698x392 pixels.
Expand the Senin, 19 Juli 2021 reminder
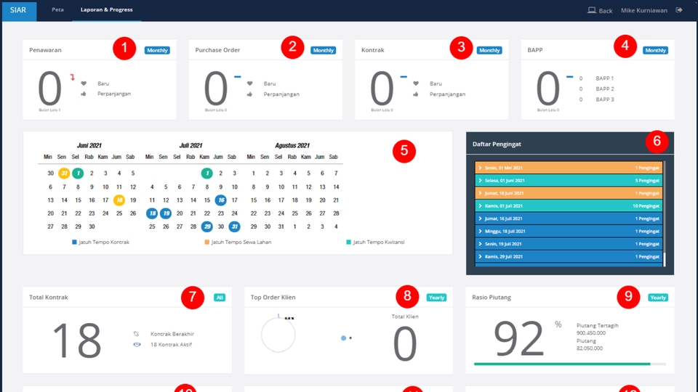pos(569,244)
